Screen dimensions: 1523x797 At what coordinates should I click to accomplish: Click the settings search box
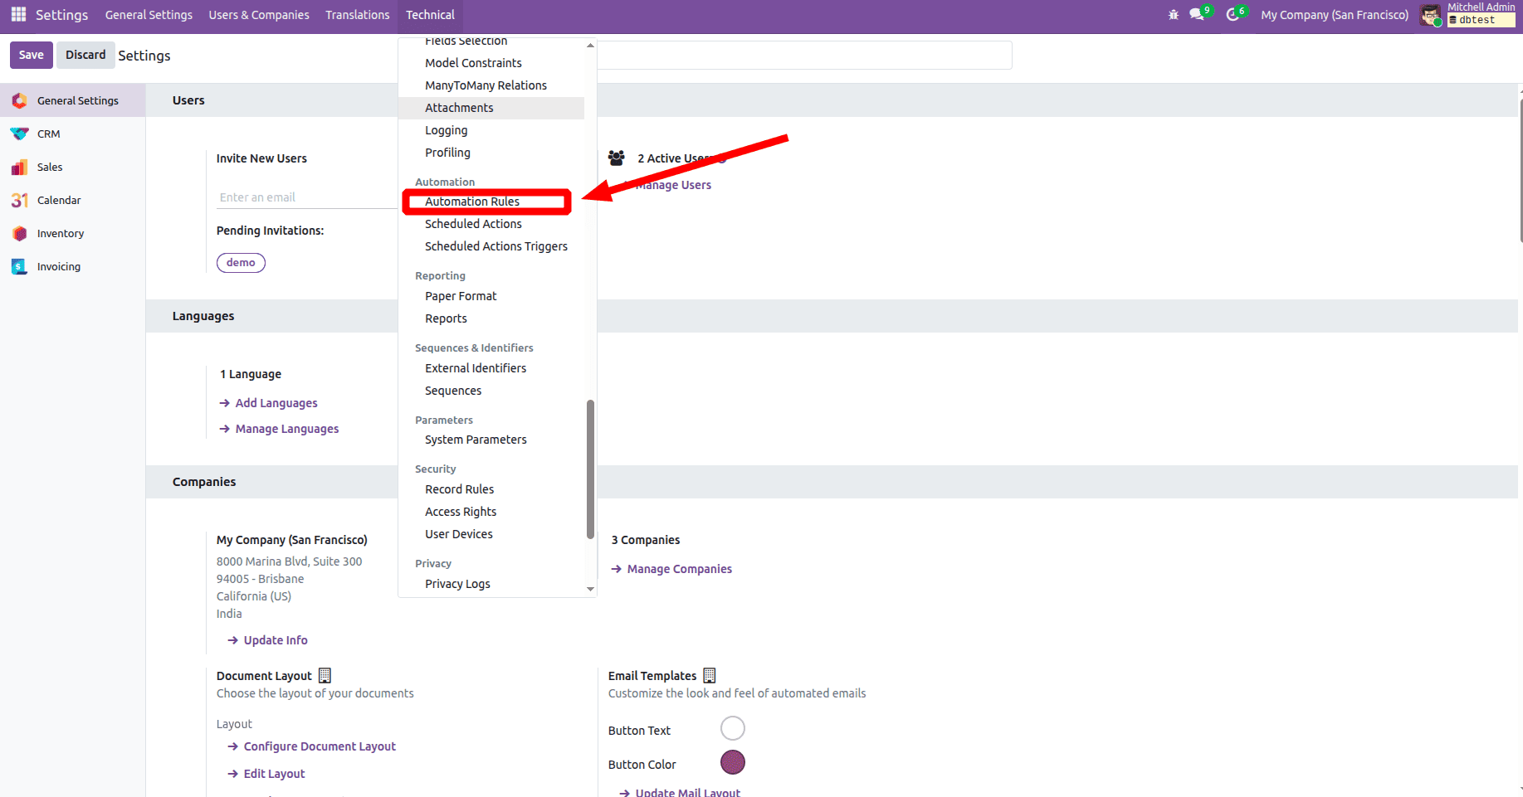click(x=804, y=56)
